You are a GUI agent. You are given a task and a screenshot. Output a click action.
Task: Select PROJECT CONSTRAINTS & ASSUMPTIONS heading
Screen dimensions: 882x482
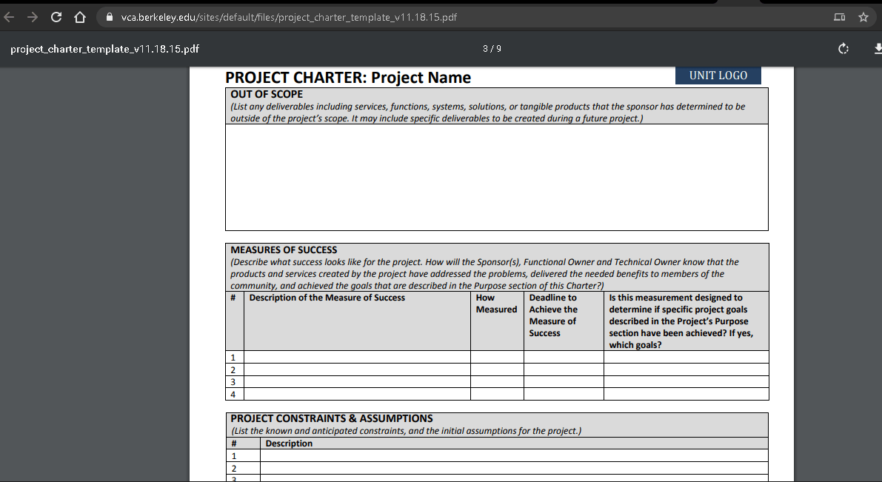(x=331, y=418)
